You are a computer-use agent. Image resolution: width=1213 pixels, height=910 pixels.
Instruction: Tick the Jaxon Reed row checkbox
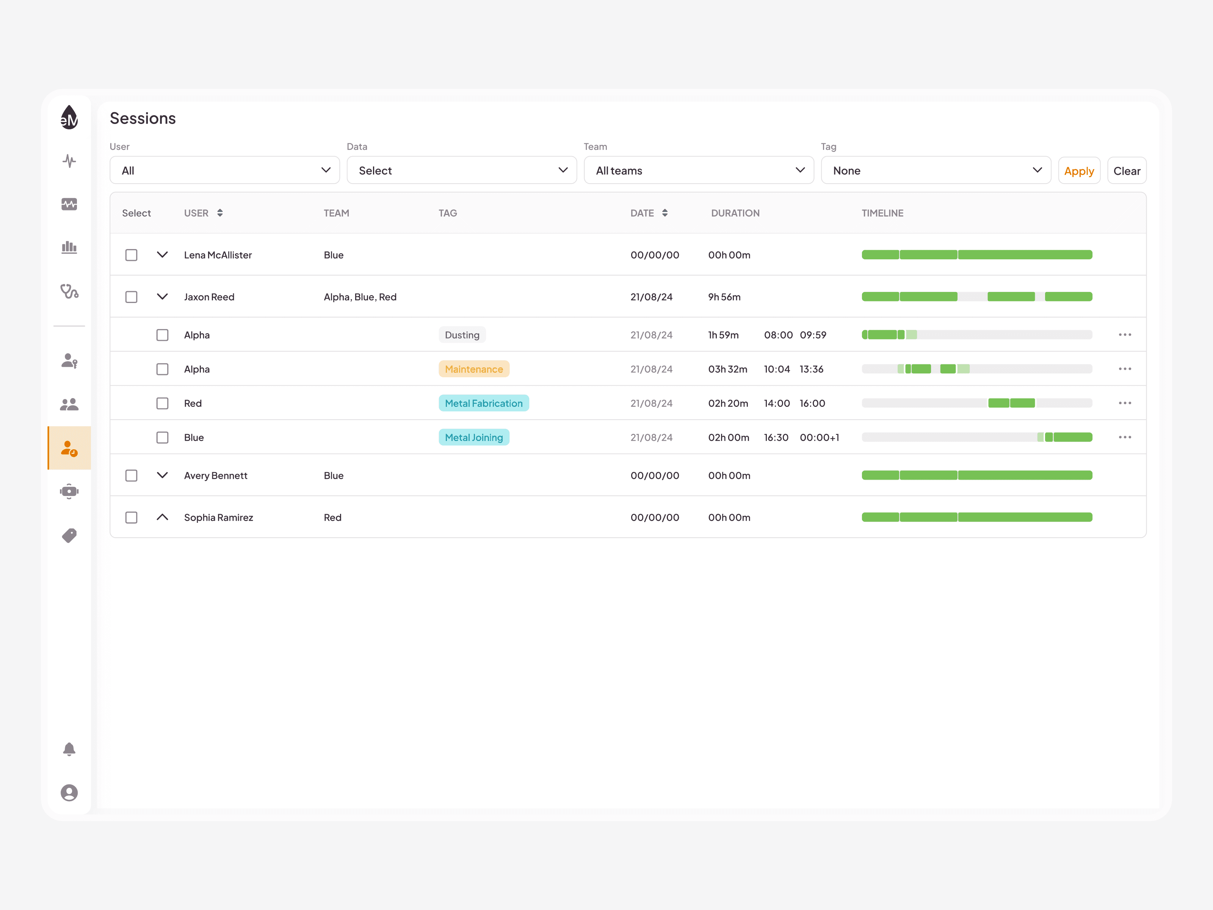pos(131,297)
